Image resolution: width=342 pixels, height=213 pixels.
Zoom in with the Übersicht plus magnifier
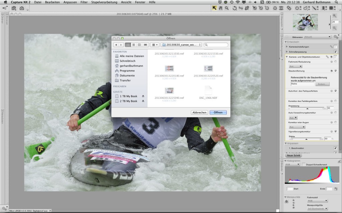point(335,16)
